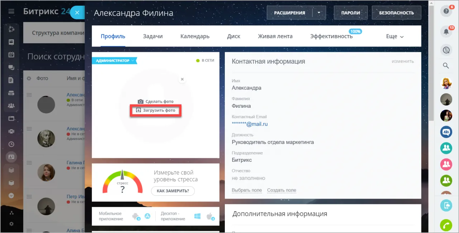Screen dimensions: 459x233
Task: Open the help question mark icon
Action: click(x=446, y=11)
